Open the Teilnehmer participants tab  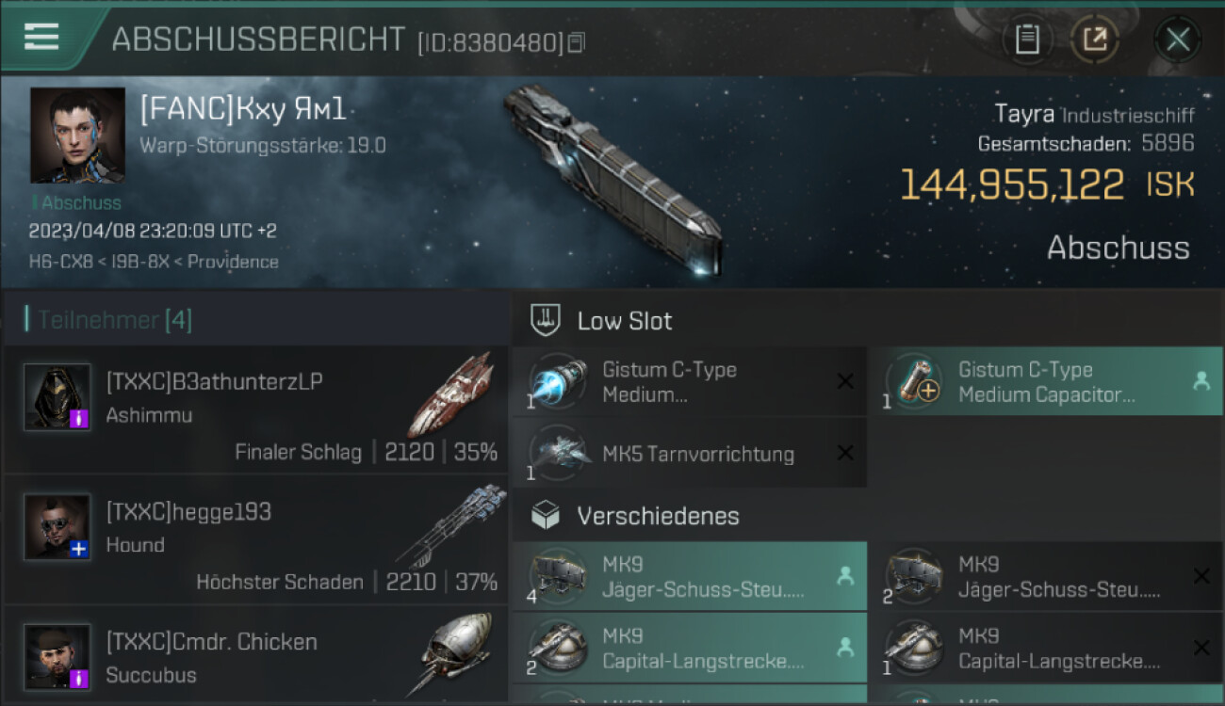[114, 320]
